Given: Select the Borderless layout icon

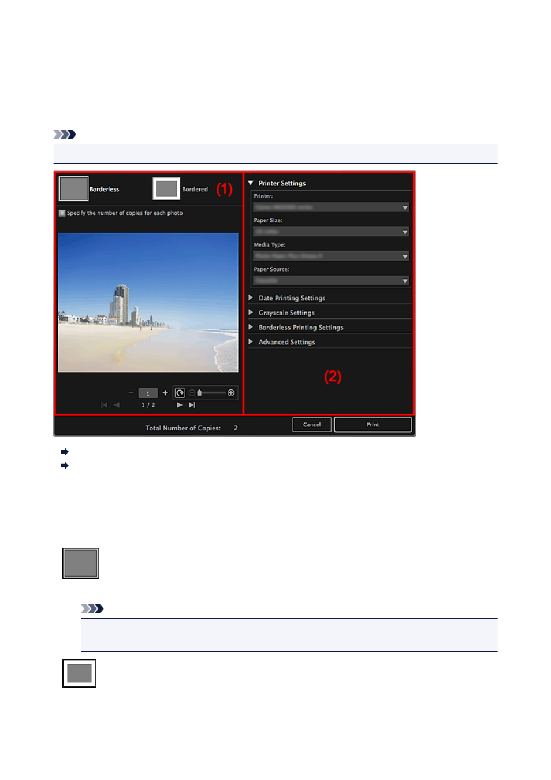Looking at the screenshot, I should click(x=74, y=189).
